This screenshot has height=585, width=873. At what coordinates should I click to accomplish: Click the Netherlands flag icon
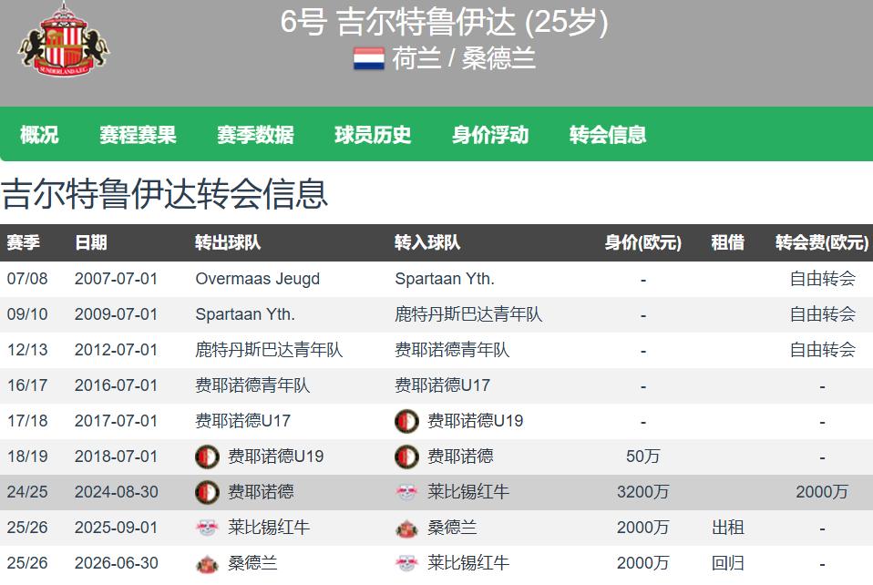[x=368, y=59]
